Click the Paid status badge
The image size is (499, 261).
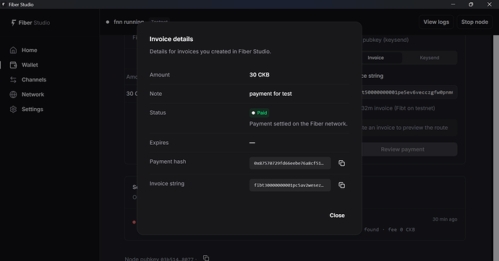point(259,112)
